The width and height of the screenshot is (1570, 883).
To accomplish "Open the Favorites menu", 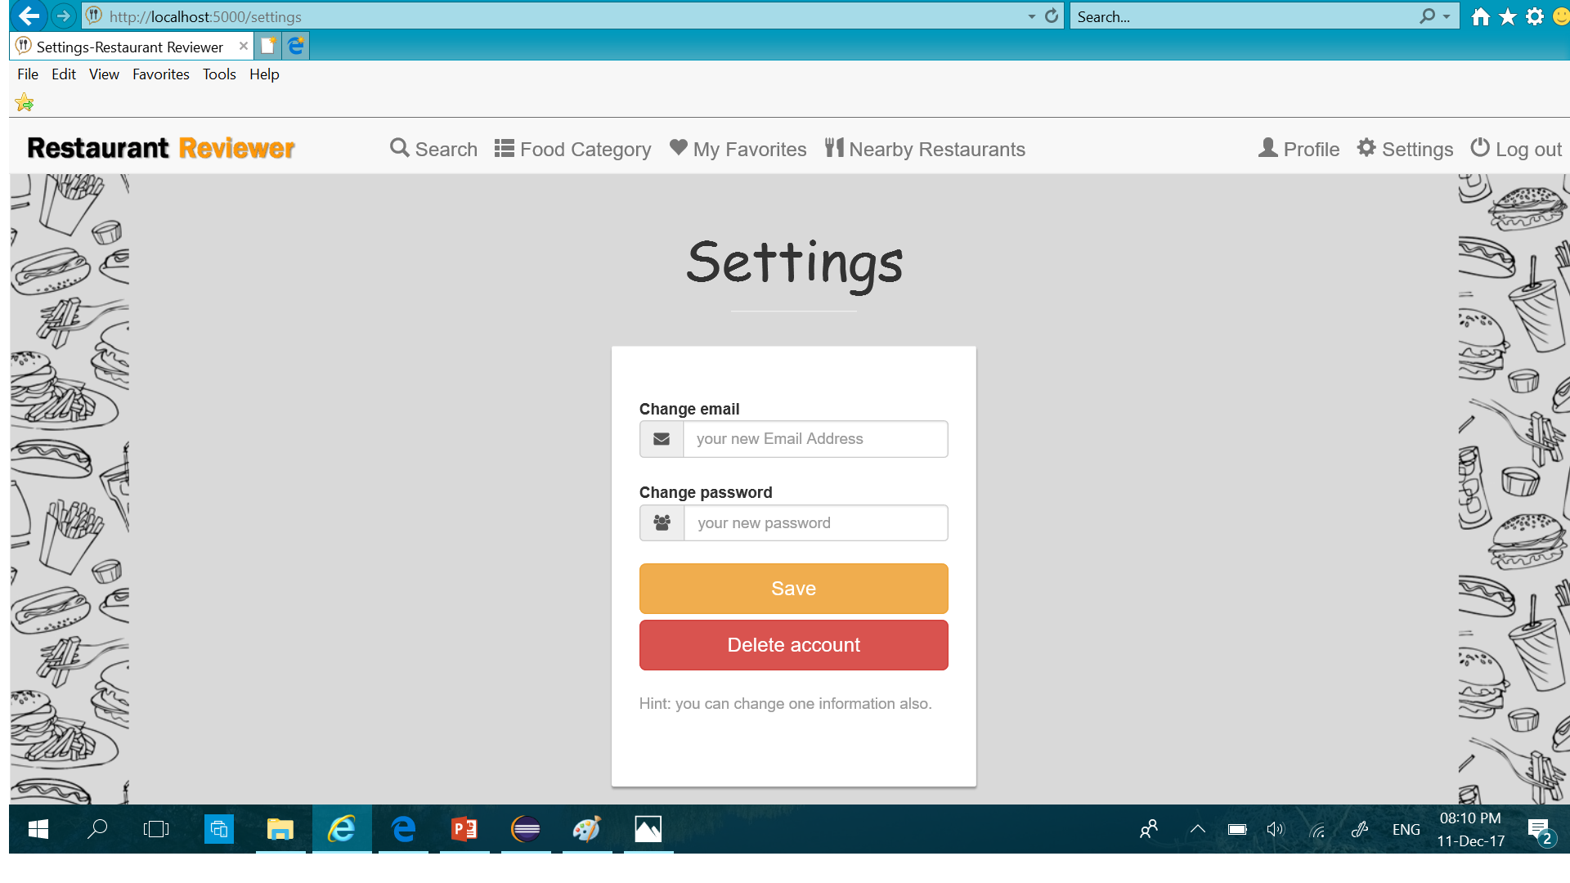I will click(x=161, y=74).
